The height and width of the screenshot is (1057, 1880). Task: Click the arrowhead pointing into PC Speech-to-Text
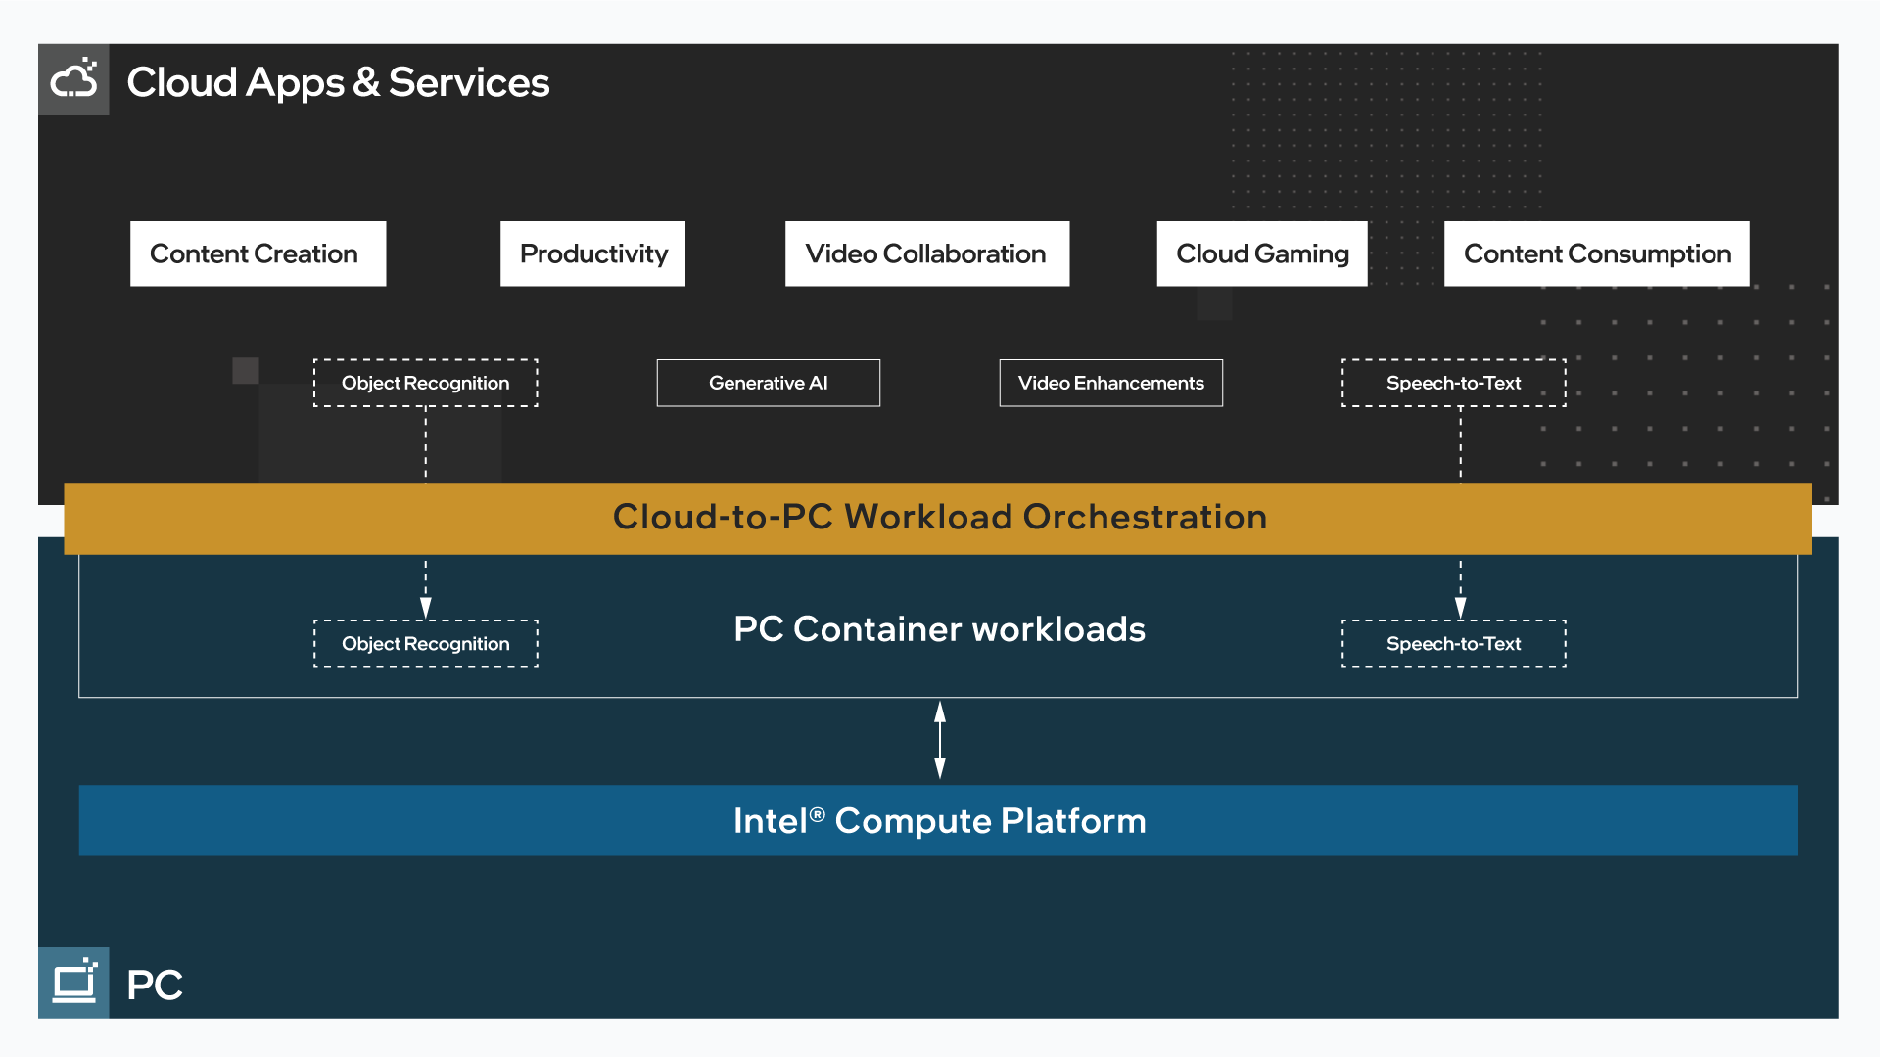click(x=1460, y=608)
